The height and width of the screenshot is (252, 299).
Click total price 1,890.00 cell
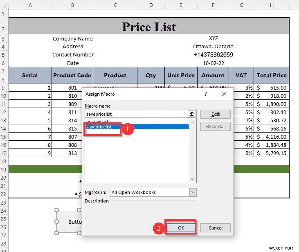(272, 104)
